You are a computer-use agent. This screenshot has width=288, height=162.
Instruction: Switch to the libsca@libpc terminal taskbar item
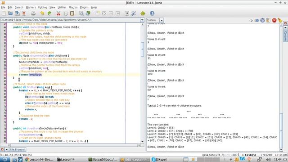103,159
